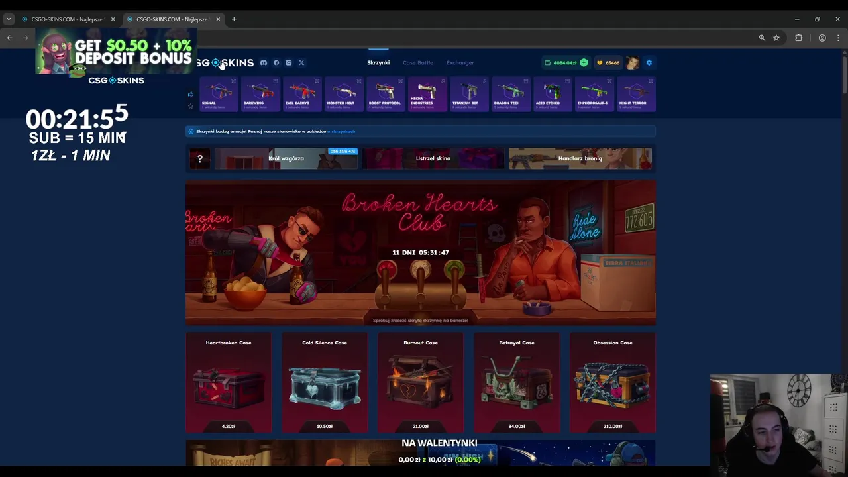Click the EMPHOROSAUR-S skin drop card

tap(594, 94)
